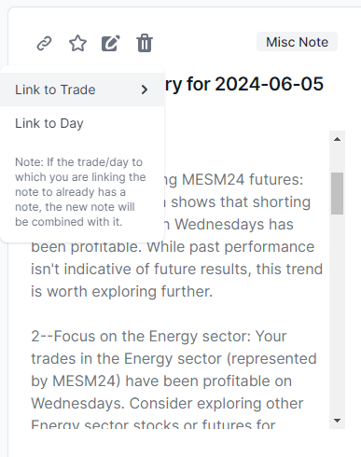Click scrollbar track above the thumb
The image size is (361, 457).
pyautogui.click(x=337, y=159)
